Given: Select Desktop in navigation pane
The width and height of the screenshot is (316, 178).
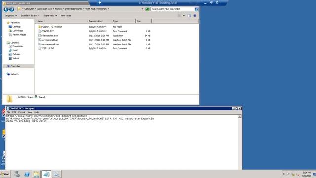Looking at the screenshot, I should pyautogui.click(x=16, y=26).
